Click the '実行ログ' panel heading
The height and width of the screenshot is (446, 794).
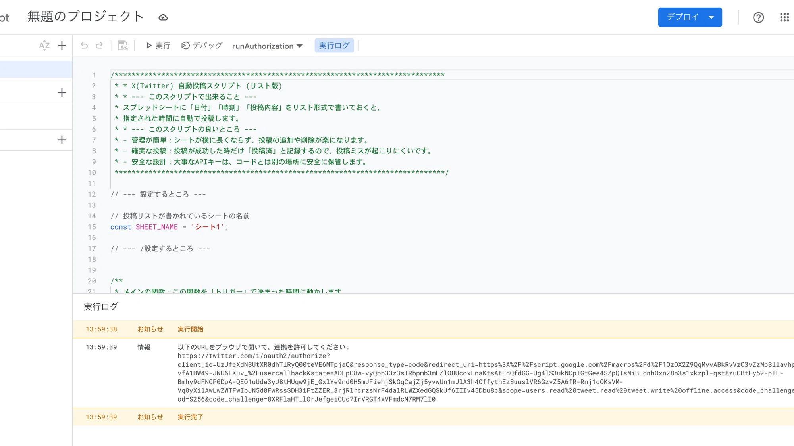[101, 307]
